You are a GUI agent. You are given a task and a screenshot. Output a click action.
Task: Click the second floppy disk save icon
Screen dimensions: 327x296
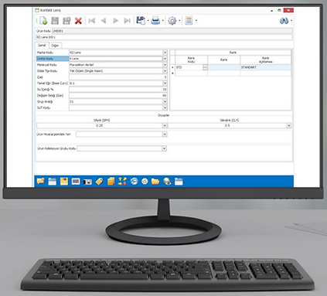coord(66,21)
